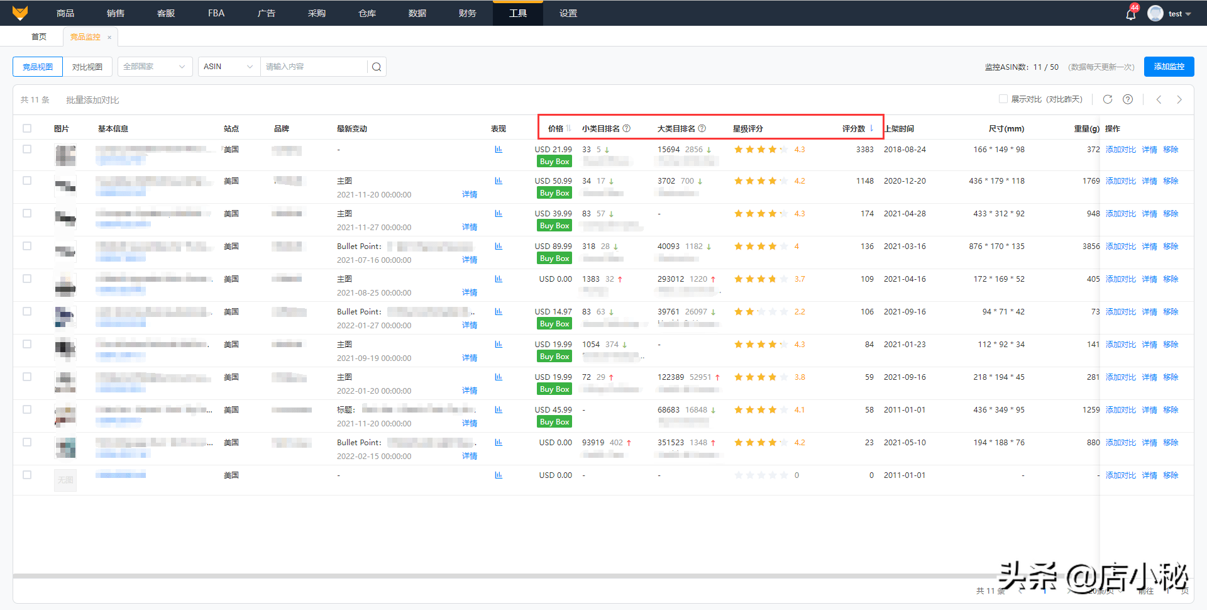Click the 添加监控 button

tap(1169, 66)
